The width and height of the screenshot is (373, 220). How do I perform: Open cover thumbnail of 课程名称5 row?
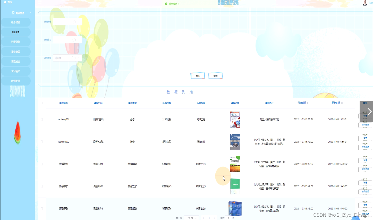coord(235,186)
